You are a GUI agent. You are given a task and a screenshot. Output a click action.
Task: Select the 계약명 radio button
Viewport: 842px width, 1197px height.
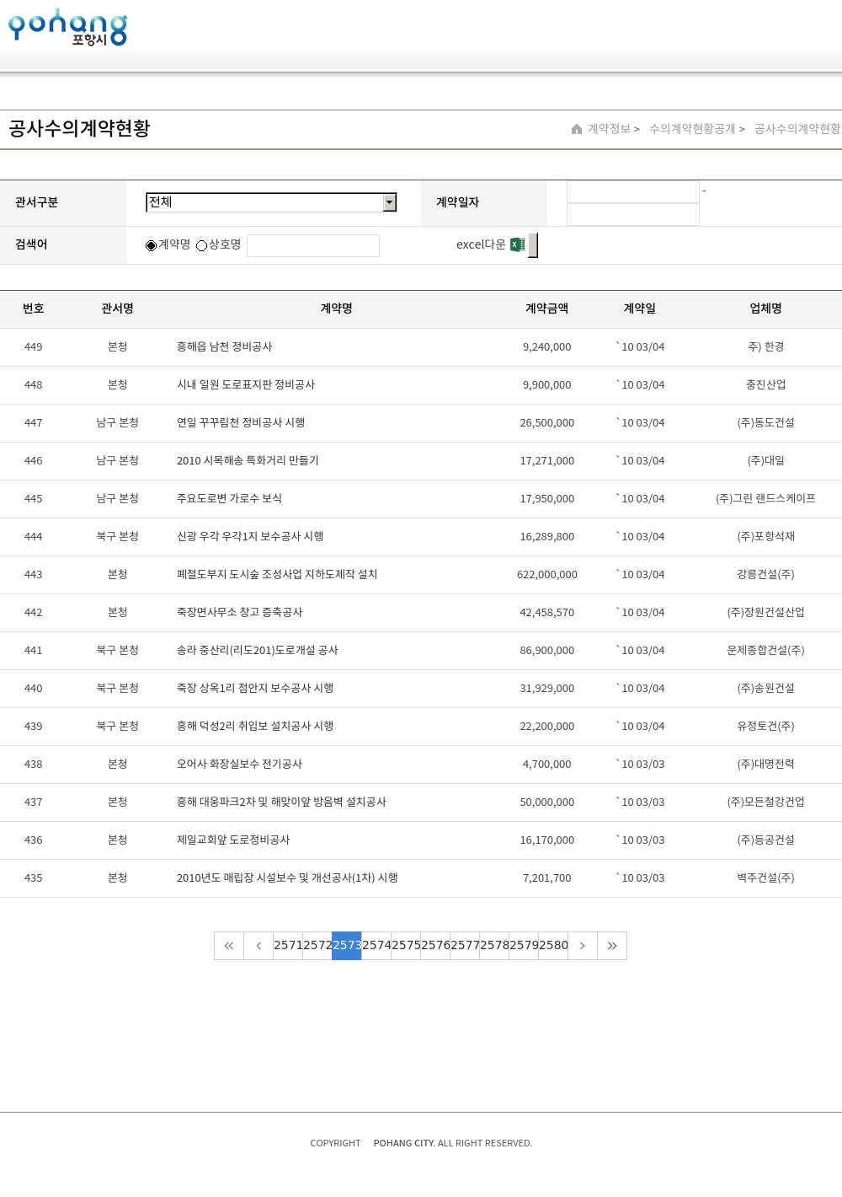tap(152, 245)
